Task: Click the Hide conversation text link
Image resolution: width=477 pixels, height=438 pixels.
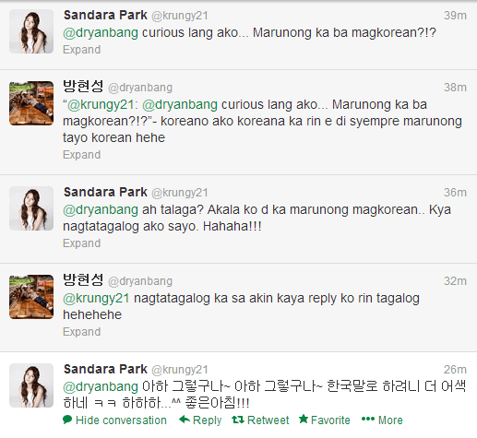Action: 121,420
